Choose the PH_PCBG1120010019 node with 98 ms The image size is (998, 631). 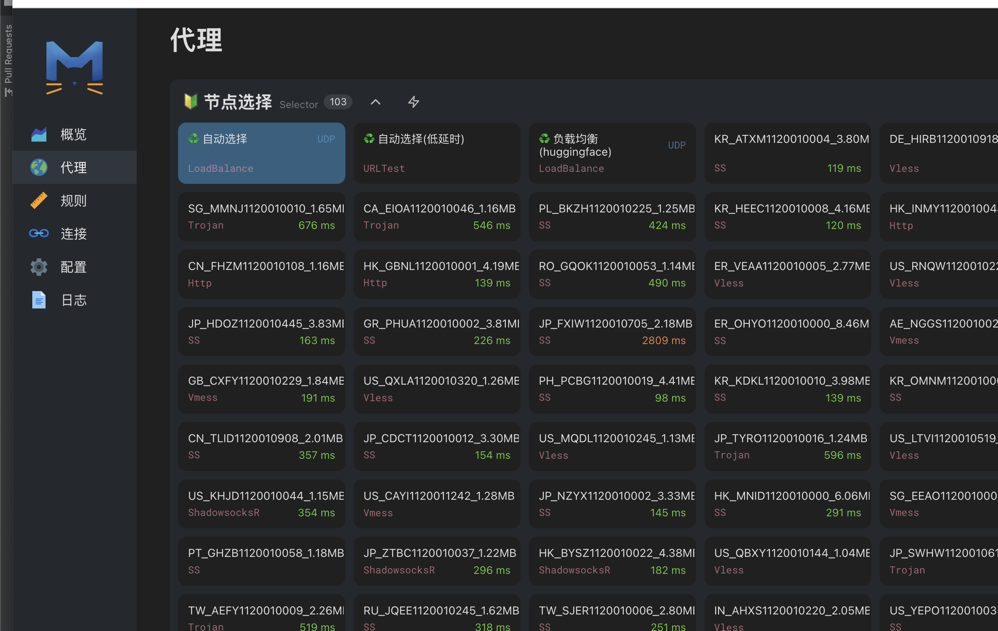[612, 389]
